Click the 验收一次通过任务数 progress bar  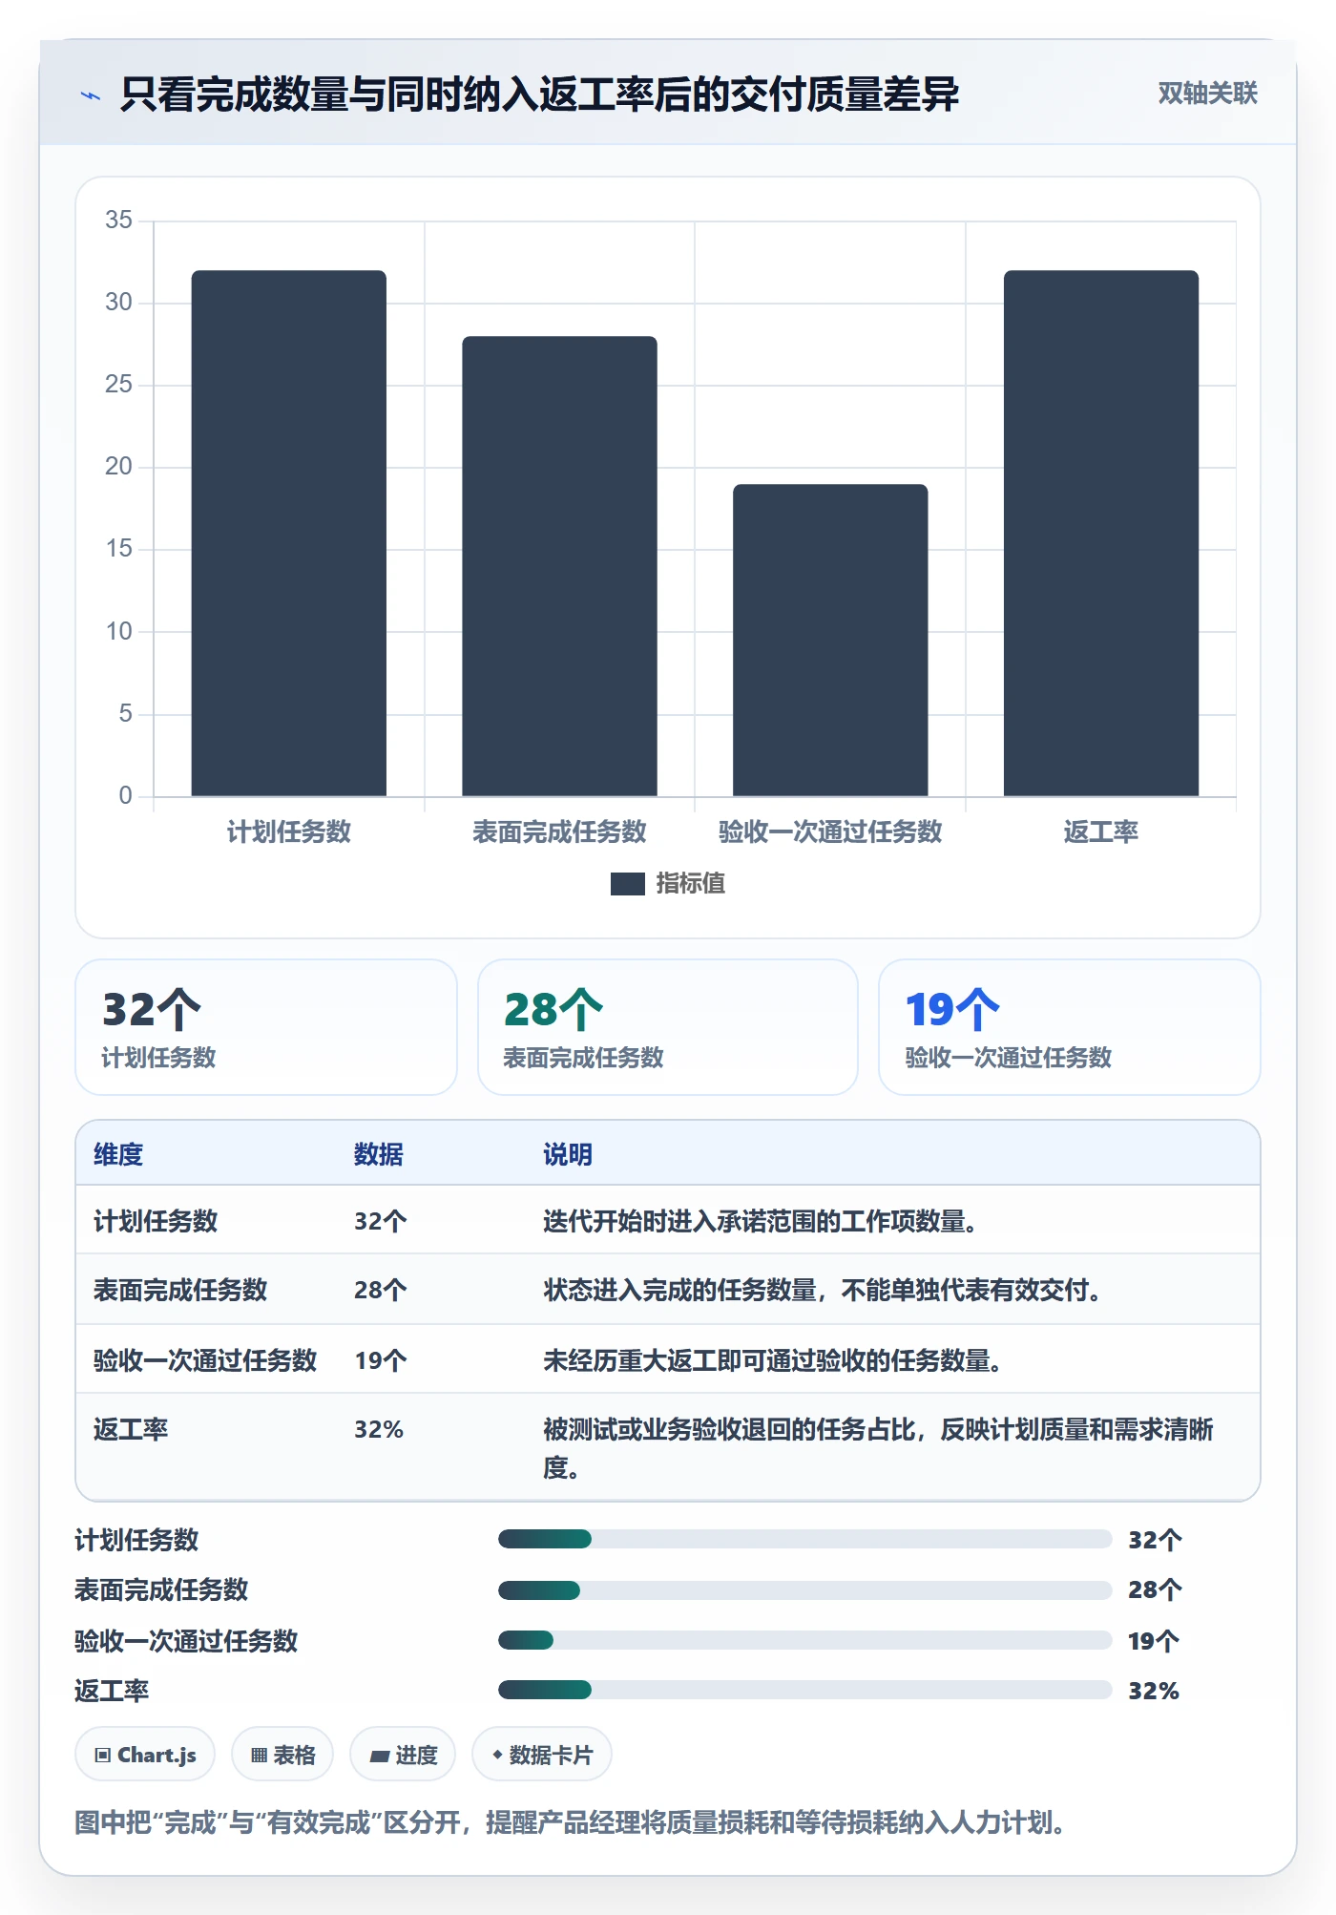pyautogui.click(x=805, y=1640)
